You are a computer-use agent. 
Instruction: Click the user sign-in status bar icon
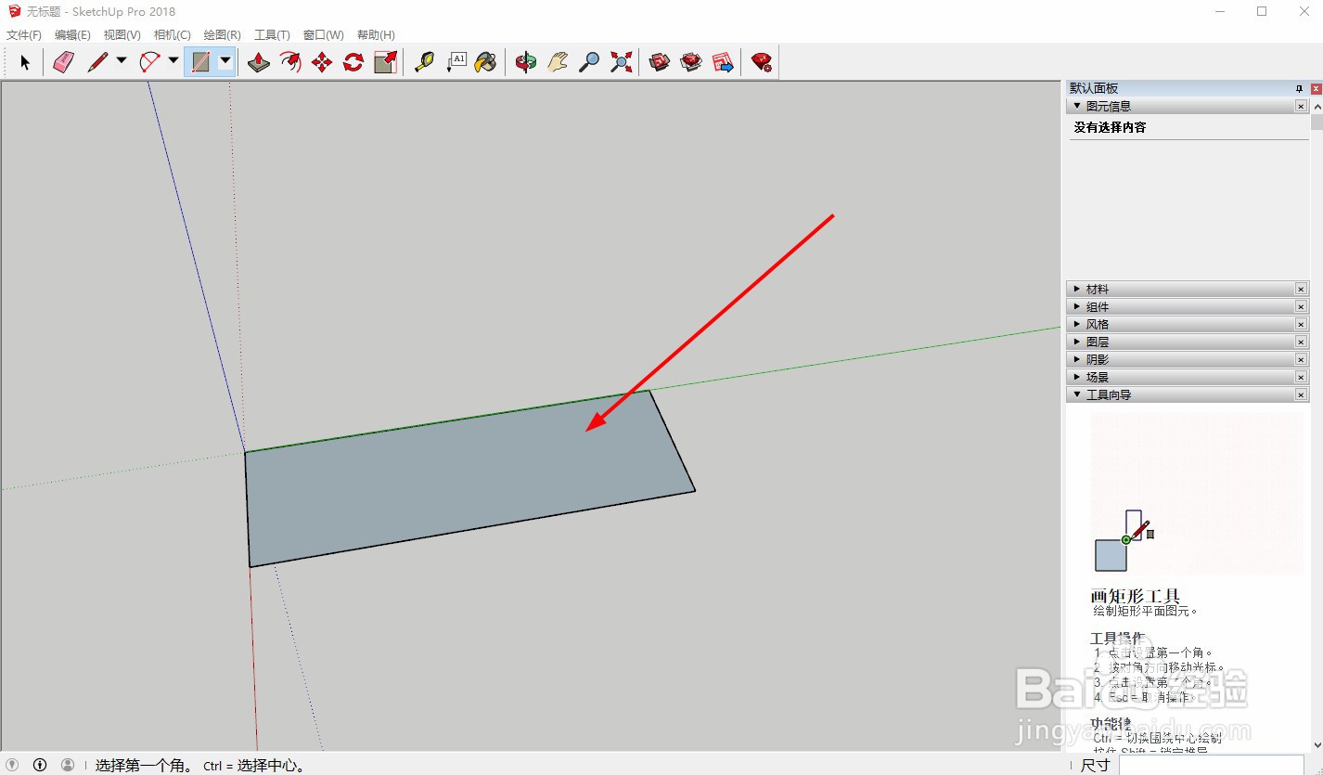[x=68, y=765]
